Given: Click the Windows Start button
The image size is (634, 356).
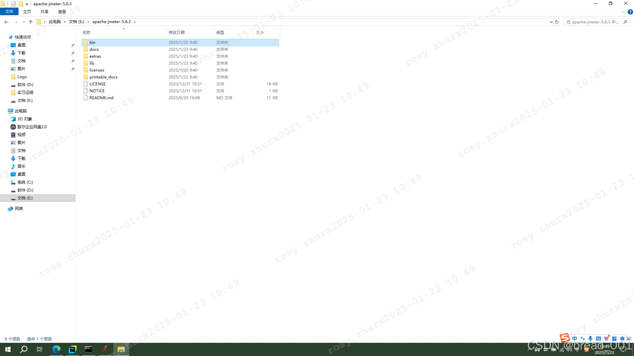Looking at the screenshot, I should click(x=8, y=349).
